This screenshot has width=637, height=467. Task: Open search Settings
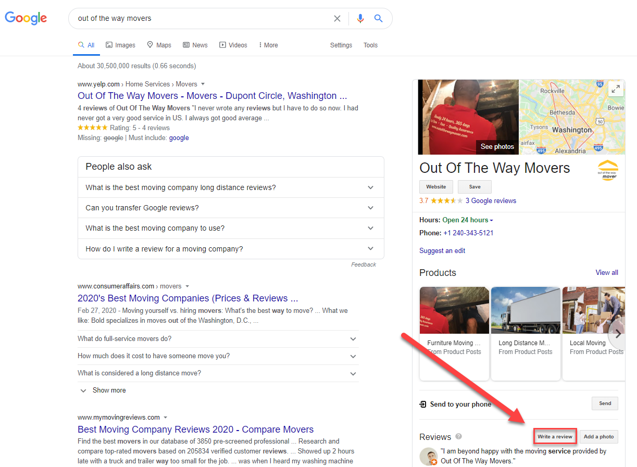click(341, 45)
